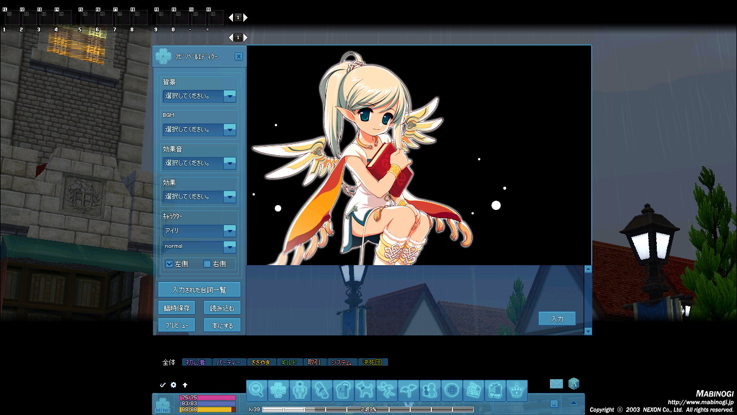The height and width of the screenshot is (415, 737).
Task: Click the checkmark icon above the status bars
Action: [163, 385]
